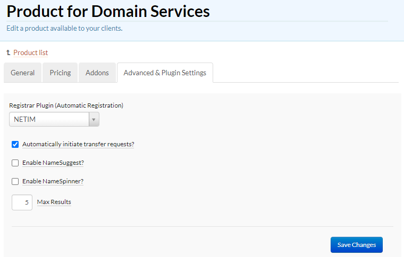Image resolution: width=404 pixels, height=257 pixels.
Task: Click the up-arrow icon beside Product list
Action: (9, 52)
